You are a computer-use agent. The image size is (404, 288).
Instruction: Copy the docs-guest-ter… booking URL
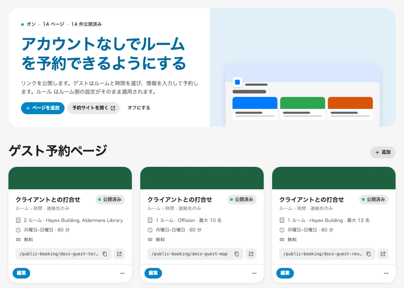[x=105, y=254]
